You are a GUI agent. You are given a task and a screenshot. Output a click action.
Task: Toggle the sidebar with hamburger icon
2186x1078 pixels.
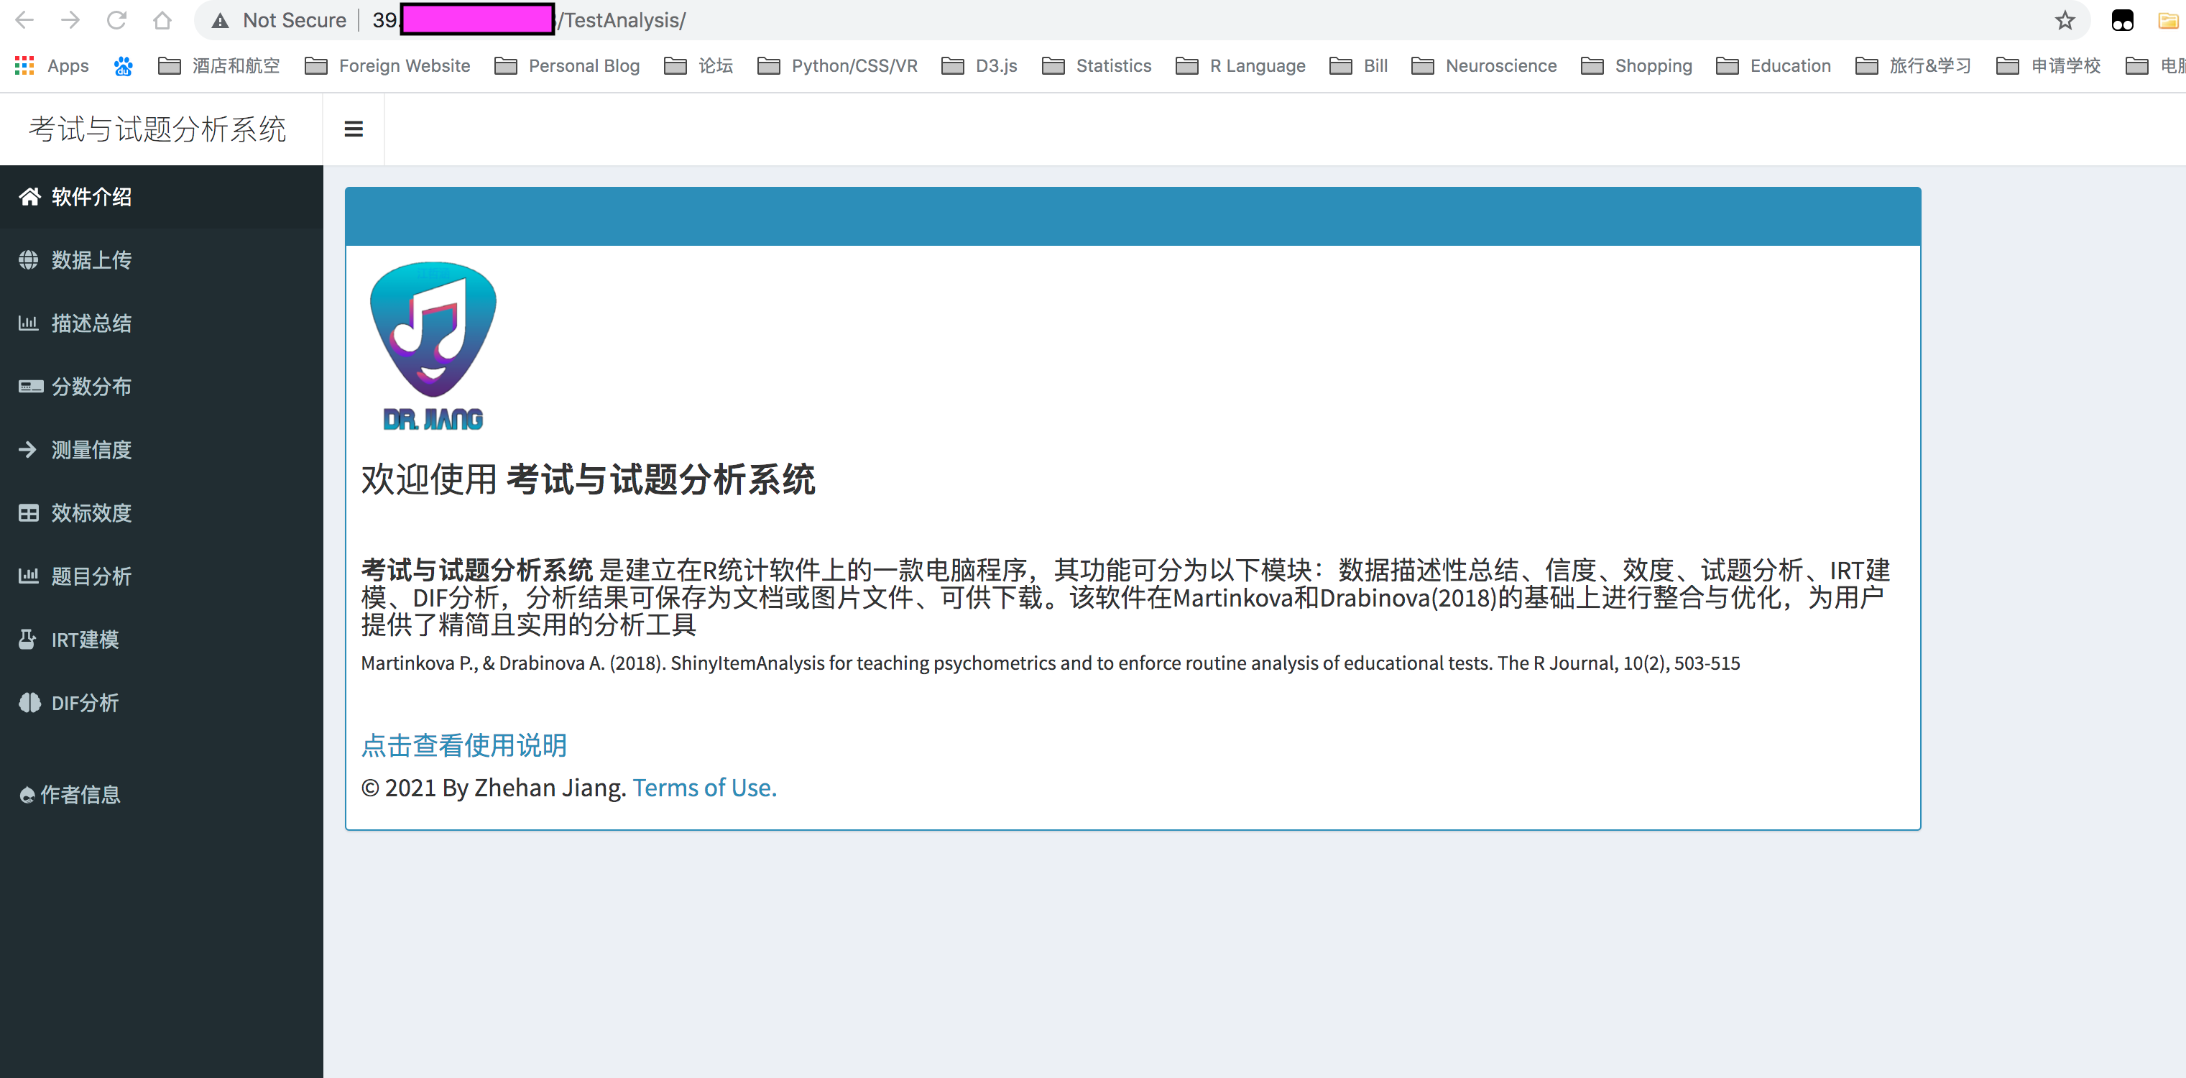353,129
